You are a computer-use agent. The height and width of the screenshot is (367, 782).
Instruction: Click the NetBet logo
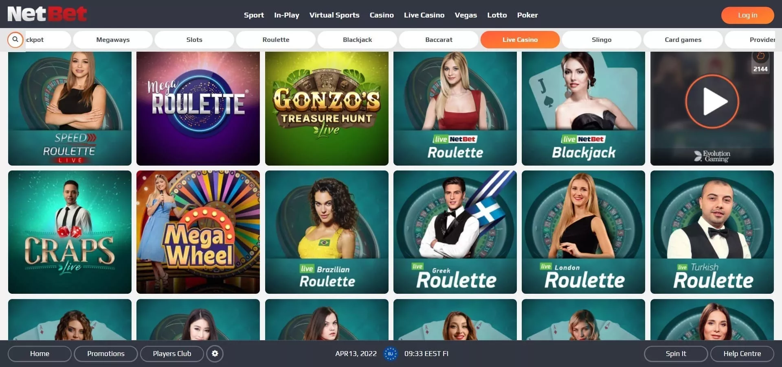[47, 14]
